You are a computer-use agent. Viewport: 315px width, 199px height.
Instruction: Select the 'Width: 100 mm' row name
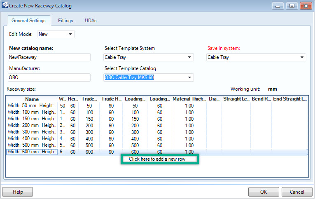coord(32,112)
